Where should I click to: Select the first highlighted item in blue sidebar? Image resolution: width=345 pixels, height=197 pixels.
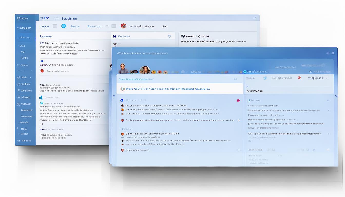tap(25, 28)
